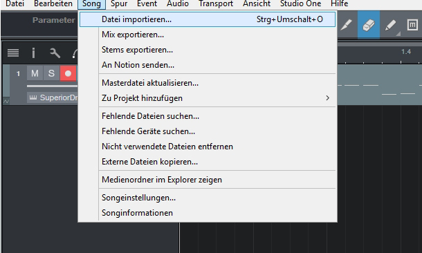Viewport: 422px width, 253px height.
Task: Adjust the track 1 volume slider bar
Action: tap(52, 86)
